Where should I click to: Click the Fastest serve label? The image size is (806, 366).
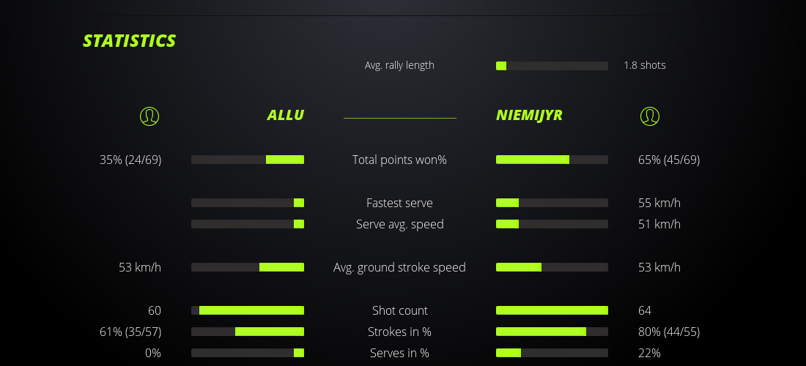point(399,203)
